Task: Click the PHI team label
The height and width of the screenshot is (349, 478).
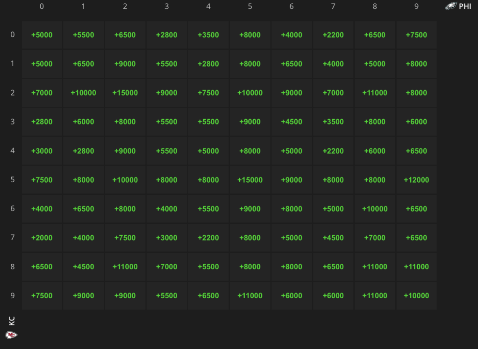Action: [465, 7]
